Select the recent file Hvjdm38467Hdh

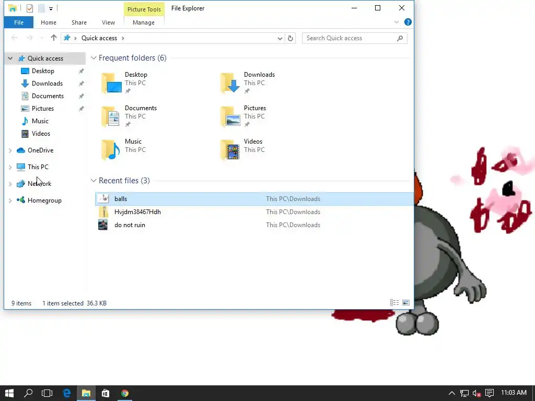pos(254,212)
